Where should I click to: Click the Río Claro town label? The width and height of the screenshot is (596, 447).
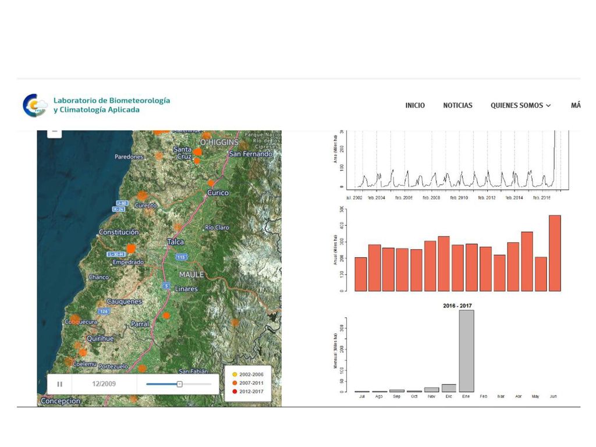tap(217, 228)
